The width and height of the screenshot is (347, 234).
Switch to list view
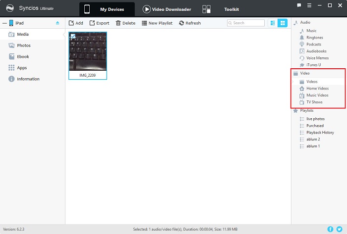tap(273, 23)
